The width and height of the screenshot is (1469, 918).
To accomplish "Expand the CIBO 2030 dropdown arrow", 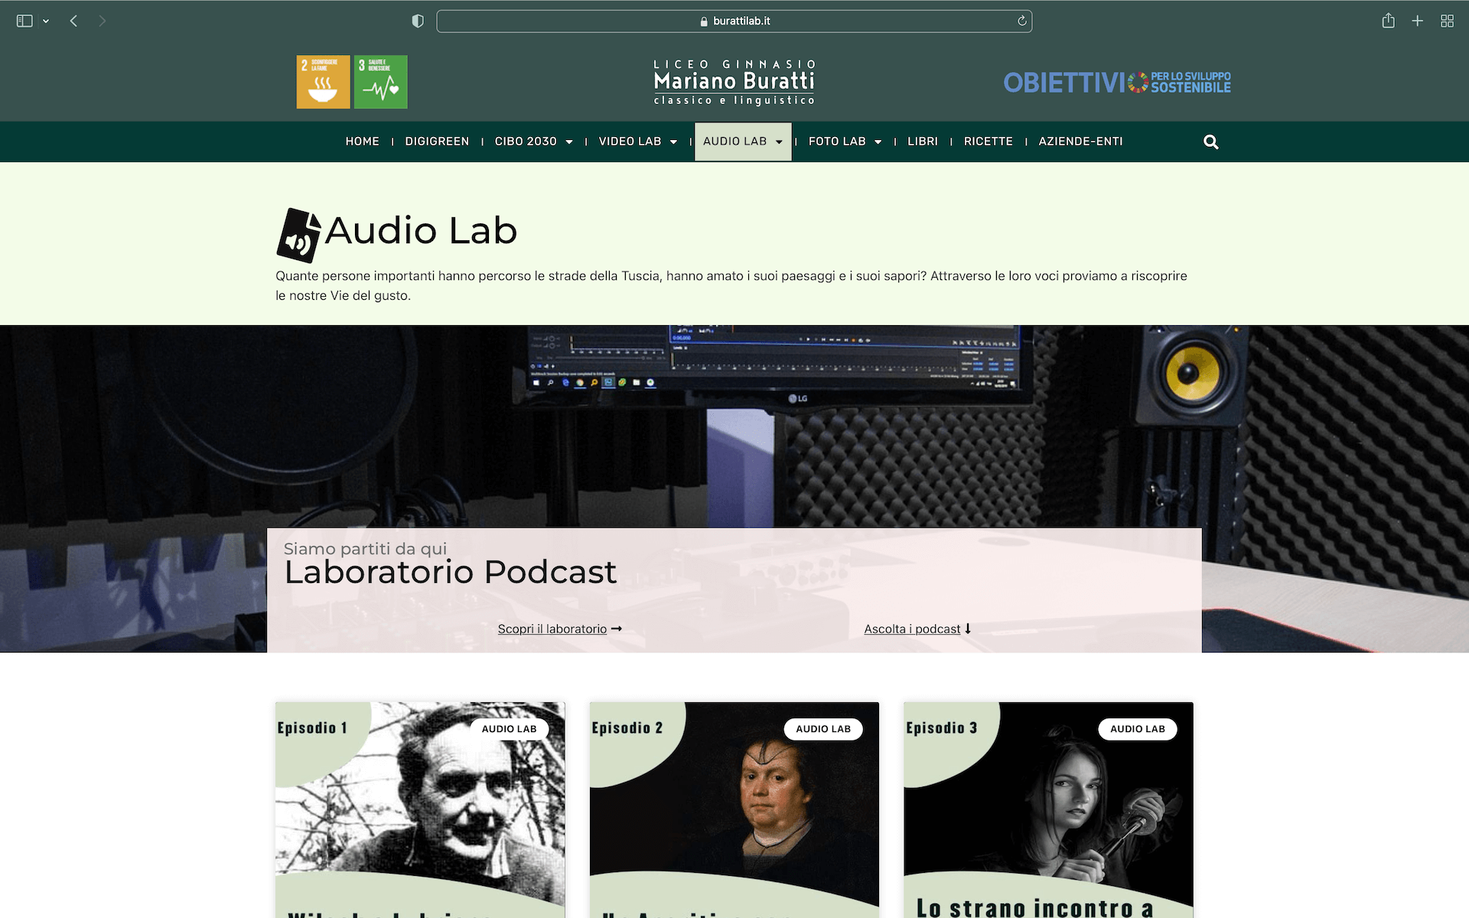I will pyautogui.click(x=569, y=142).
